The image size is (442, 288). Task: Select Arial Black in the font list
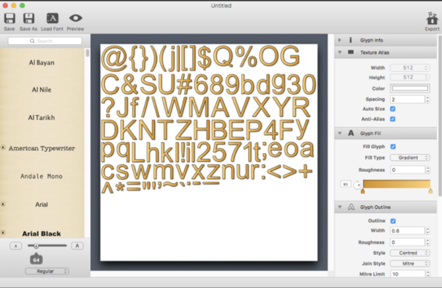click(41, 234)
